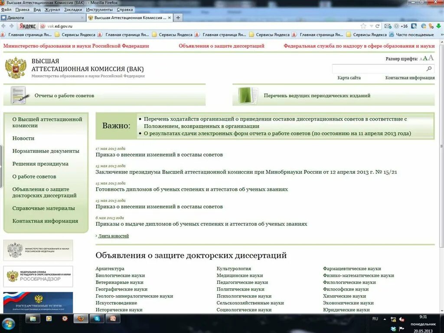Screen dimensions: 444x333
Task: Click the muted volume tray icon
Action: pos(402,320)
